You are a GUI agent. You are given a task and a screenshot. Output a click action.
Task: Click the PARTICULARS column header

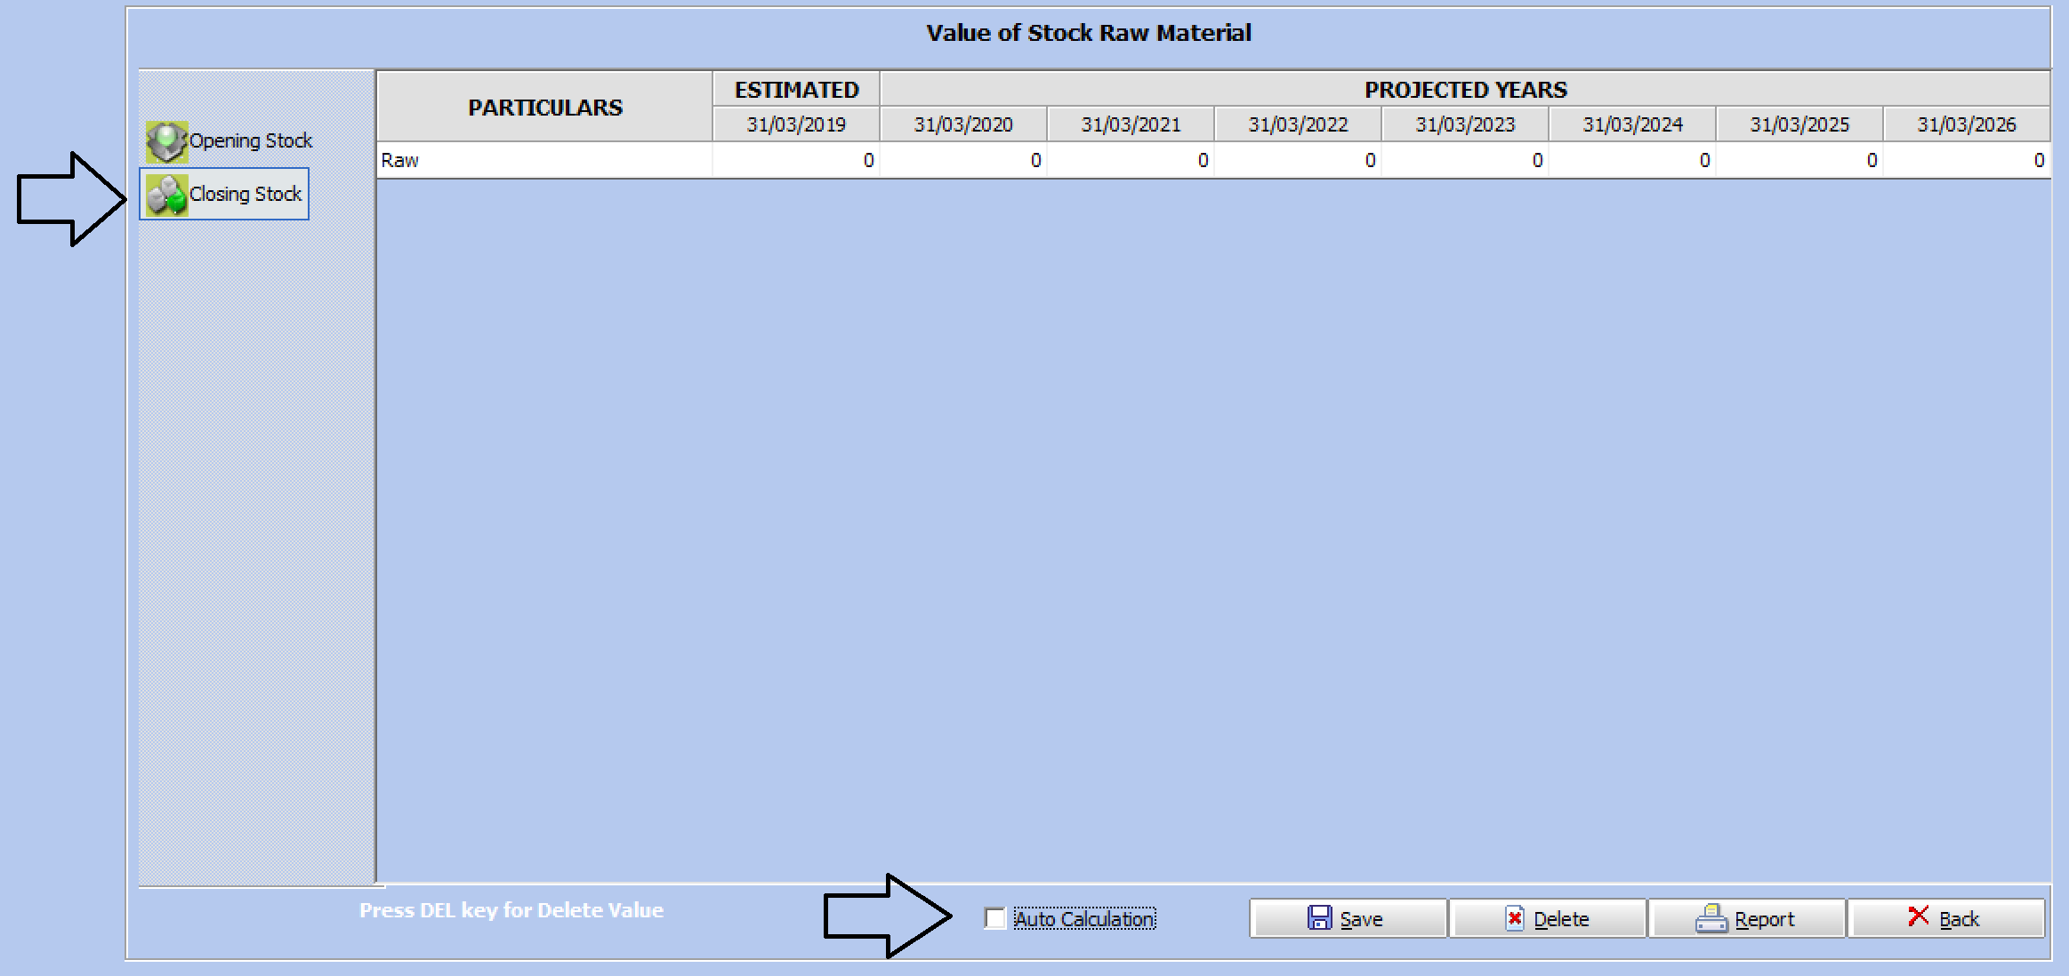pyautogui.click(x=544, y=108)
